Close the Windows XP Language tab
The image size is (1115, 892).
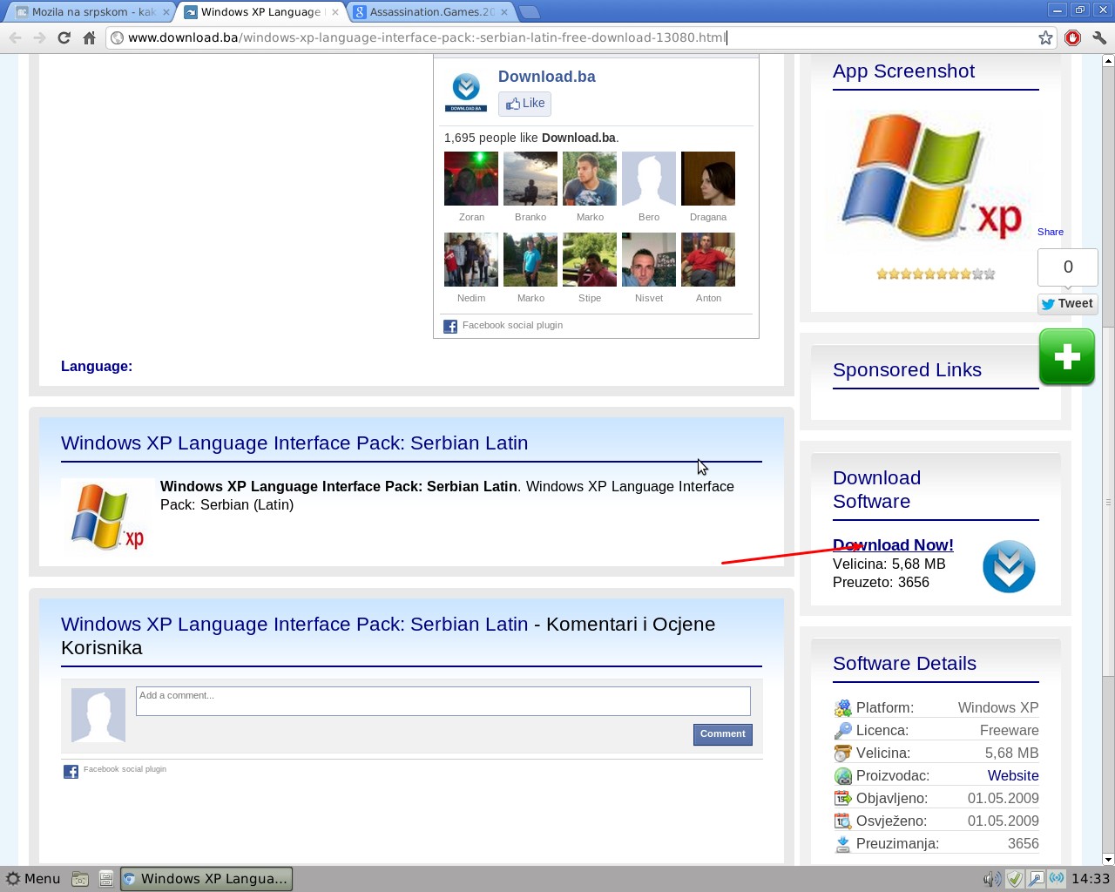pos(335,12)
